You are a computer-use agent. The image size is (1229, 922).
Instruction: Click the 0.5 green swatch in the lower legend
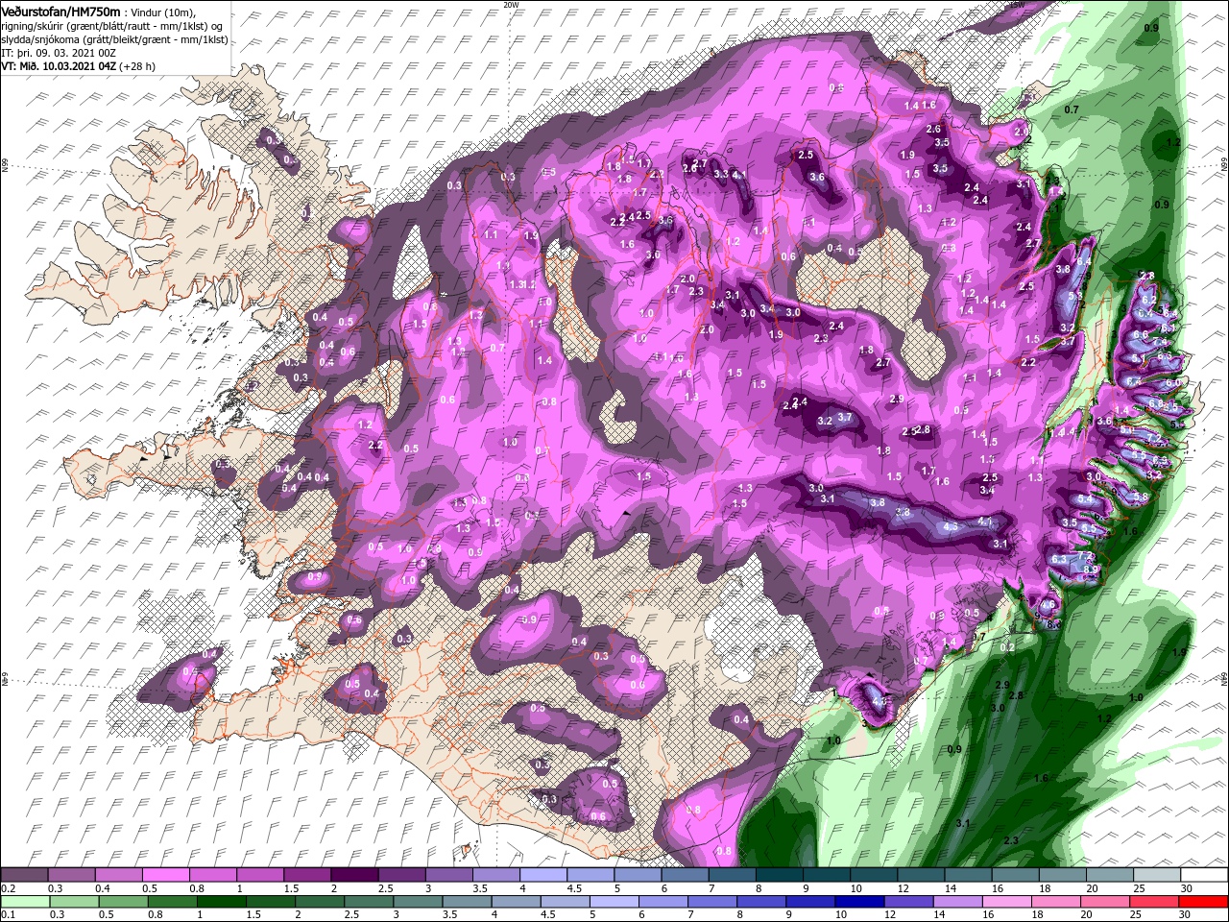pyautogui.click(x=123, y=902)
